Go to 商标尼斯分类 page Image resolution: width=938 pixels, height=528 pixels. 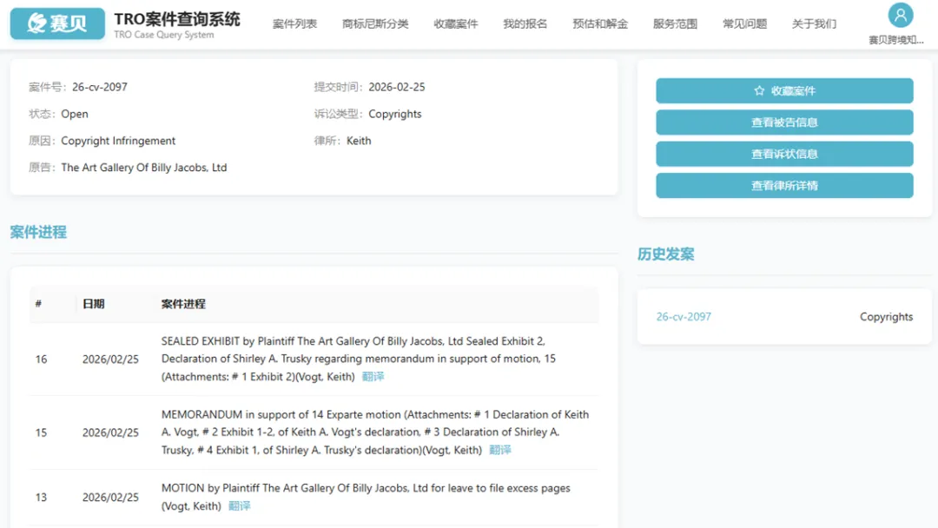tap(375, 24)
